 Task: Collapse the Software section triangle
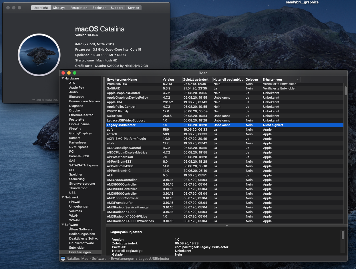tap(63, 225)
